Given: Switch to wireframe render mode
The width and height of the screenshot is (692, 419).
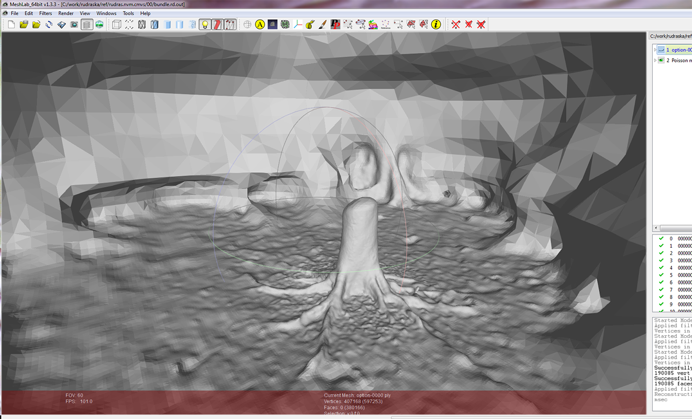Looking at the screenshot, I should (x=141, y=25).
